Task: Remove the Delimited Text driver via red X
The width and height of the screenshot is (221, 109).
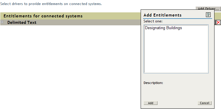Action: click(x=218, y=22)
